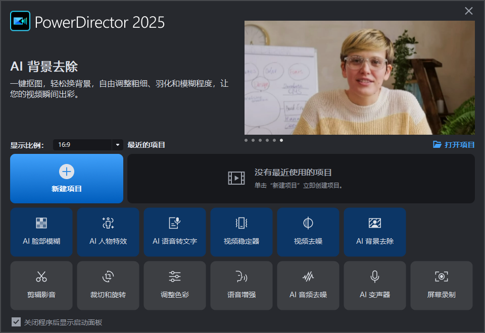Image resolution: width=485 pixels, height=333 pixels.
Task: Open the 调整色彩 tool
Action: [x=175, y=285]
